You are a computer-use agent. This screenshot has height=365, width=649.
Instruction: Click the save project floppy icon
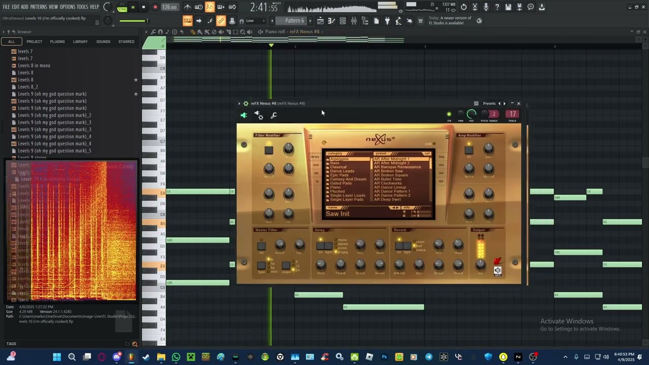(509, 7)
